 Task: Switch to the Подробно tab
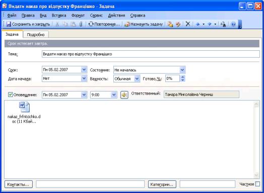(x=36, y=35)
